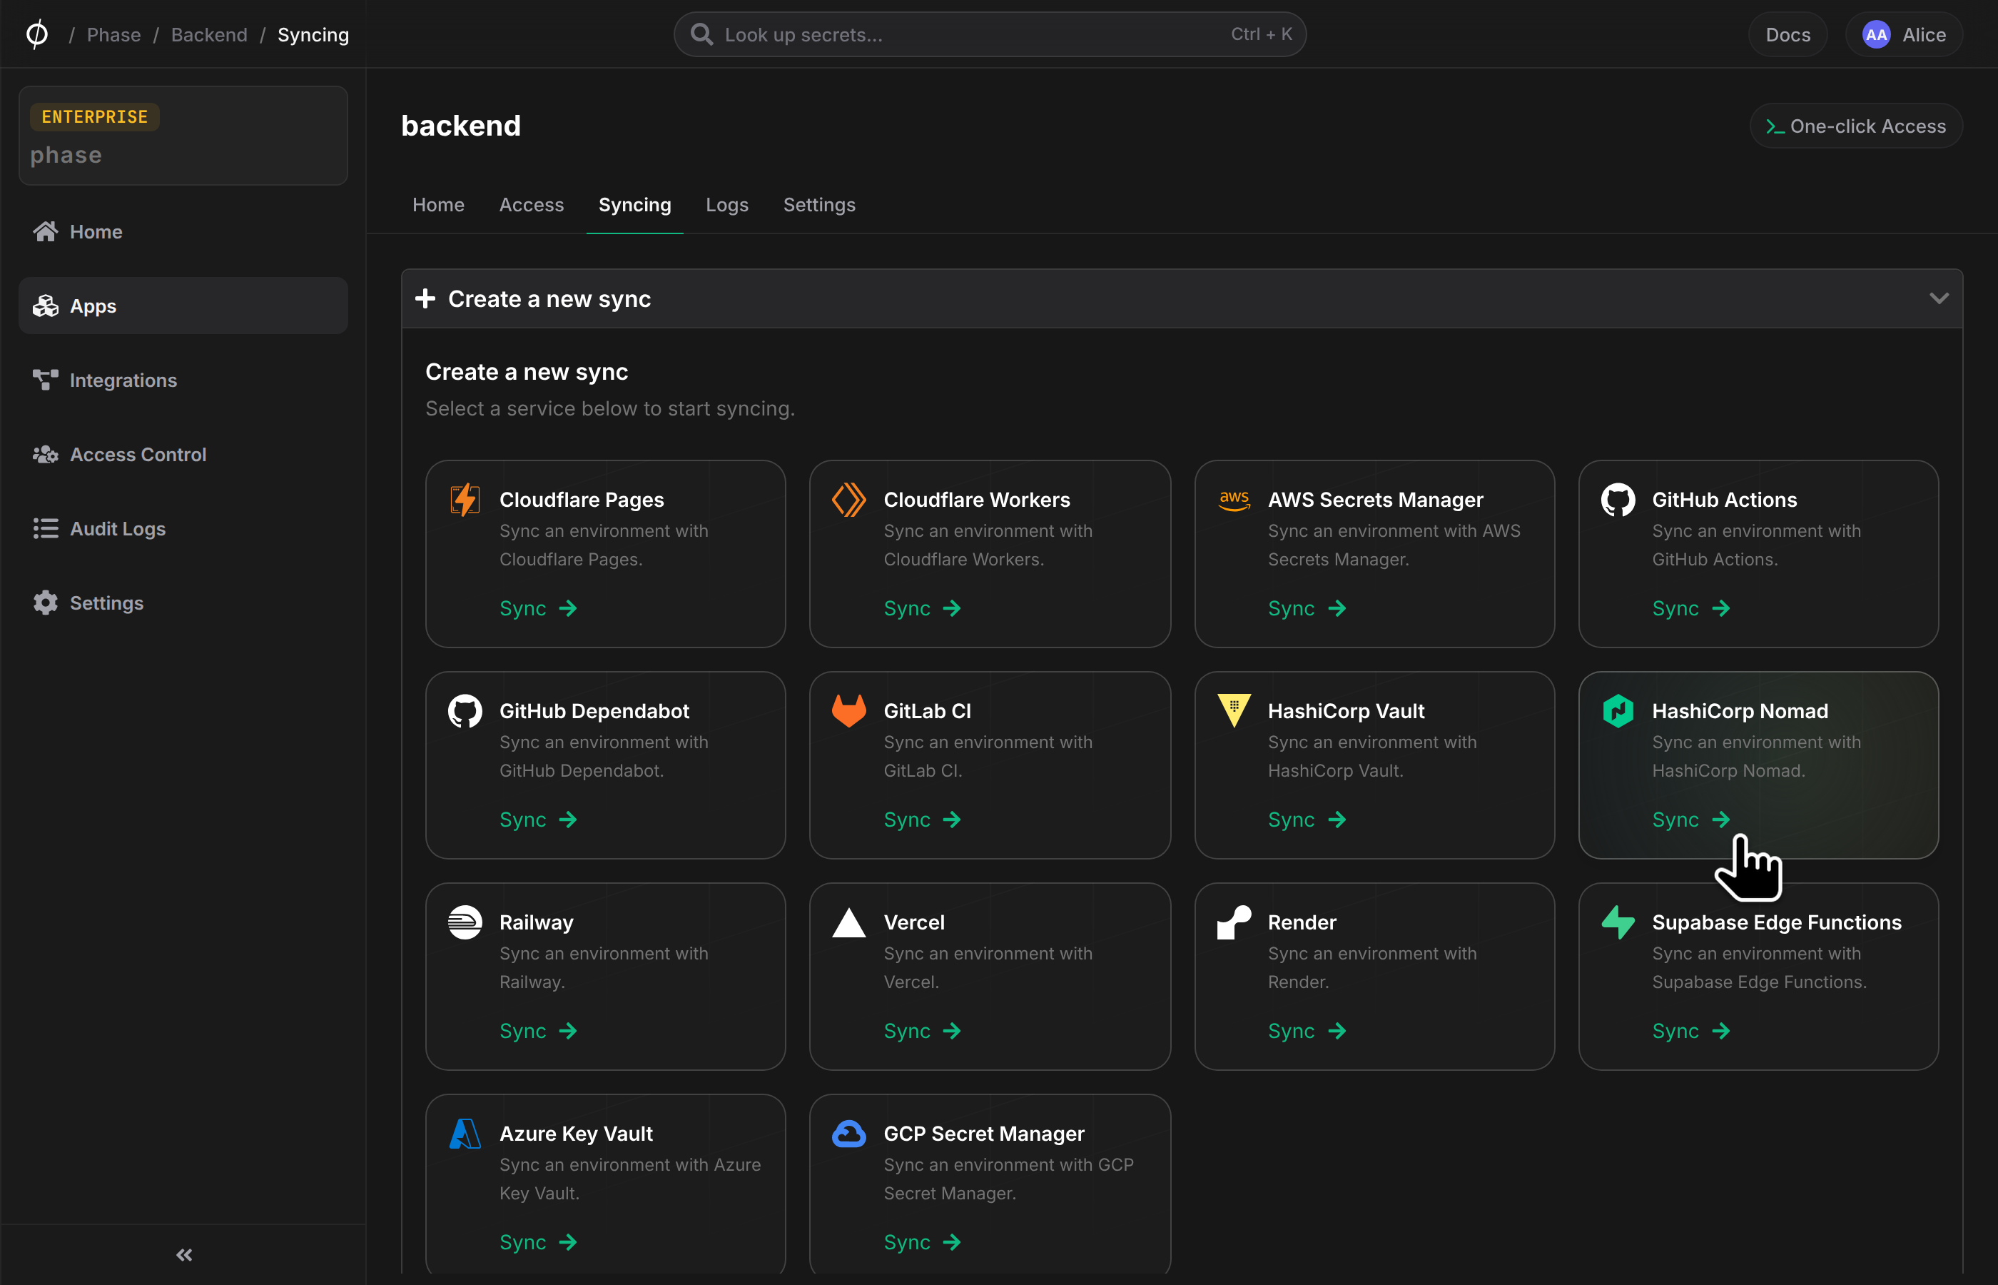The width and height of the screenshot is (1998, 1285).
Task: Click the Sync link for Vercel
Action: pyautogui.click(x=922, y=1031)
